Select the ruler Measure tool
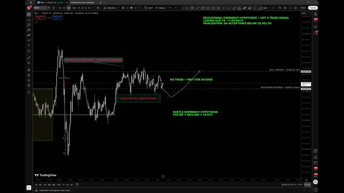Image resolution: width=344 pixels, height=193 pixels. point(29,58)
